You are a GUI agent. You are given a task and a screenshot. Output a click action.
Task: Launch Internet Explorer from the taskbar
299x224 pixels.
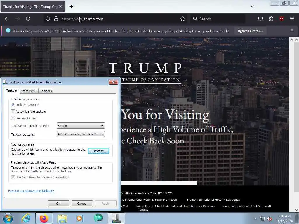pos(26,218)
